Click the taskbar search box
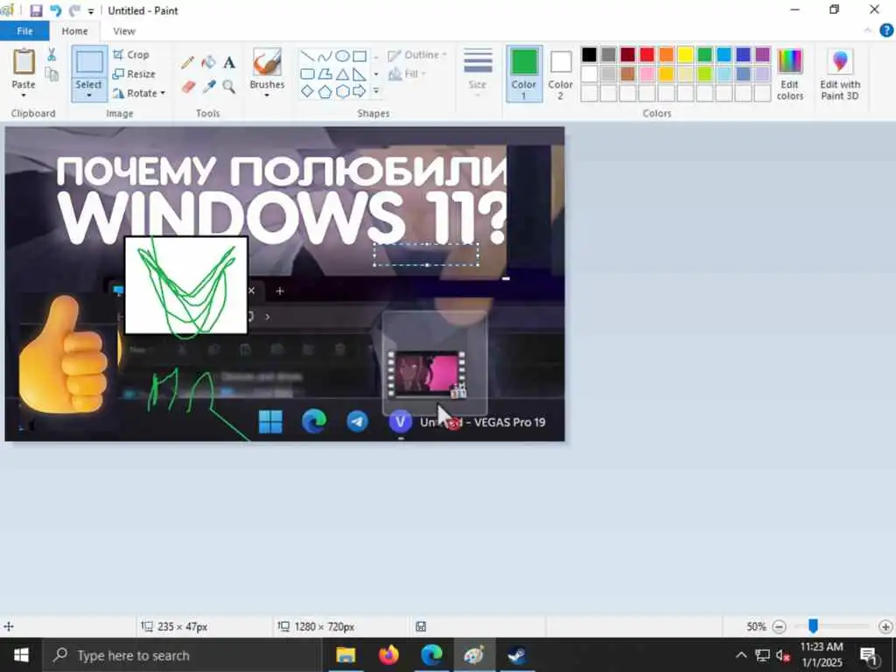This screenshot has height=672, width=896. [183, 654]
